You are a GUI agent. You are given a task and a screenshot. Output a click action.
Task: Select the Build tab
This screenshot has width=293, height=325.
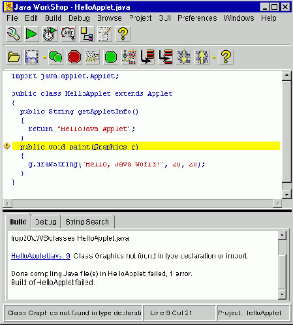coord(18,222)
